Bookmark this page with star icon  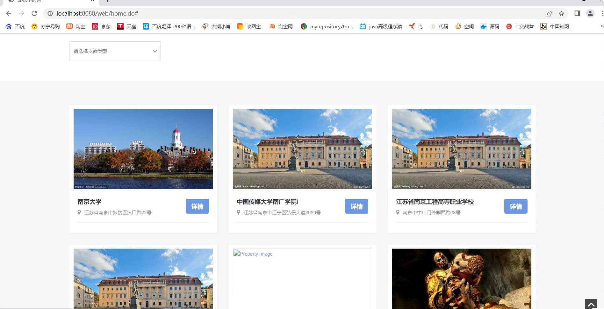561,13
